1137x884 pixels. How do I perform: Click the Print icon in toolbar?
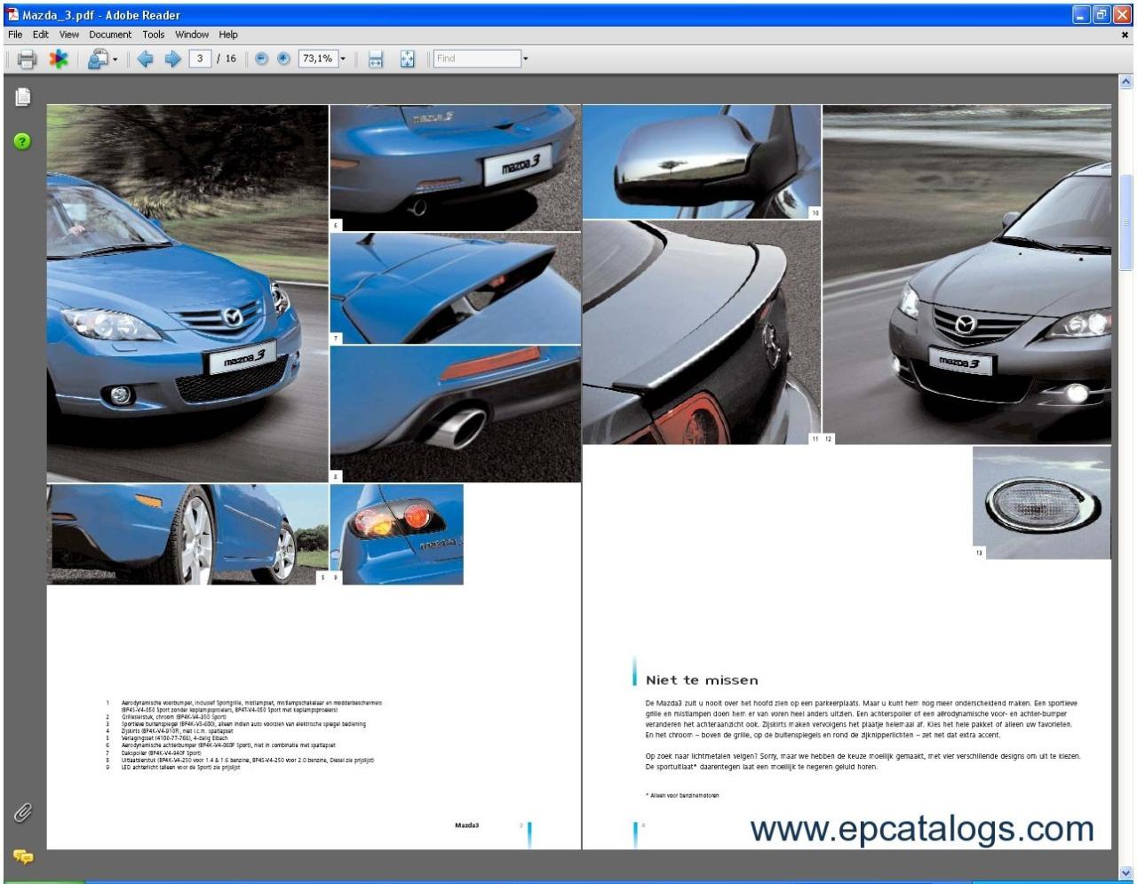27,60
